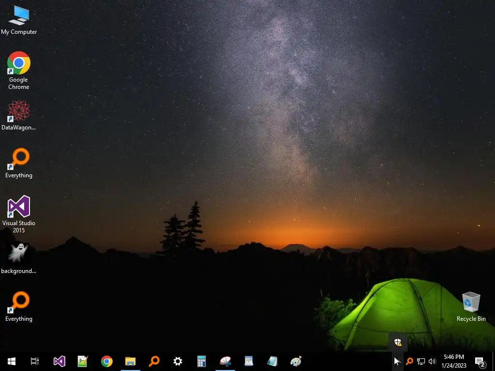The height and width of the screenshot is (371, 495).
Task: Open Settings gear on the taskbar
Action: pyautogui.click(x=178, y=361)
